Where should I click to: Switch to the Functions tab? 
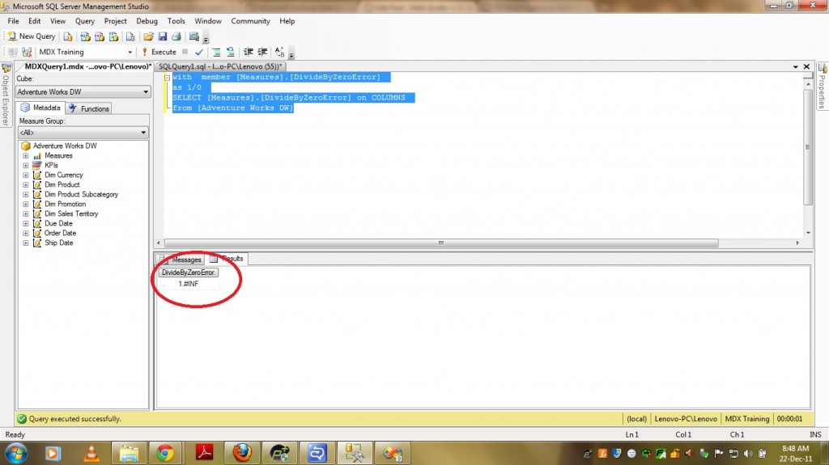[89, 108]
